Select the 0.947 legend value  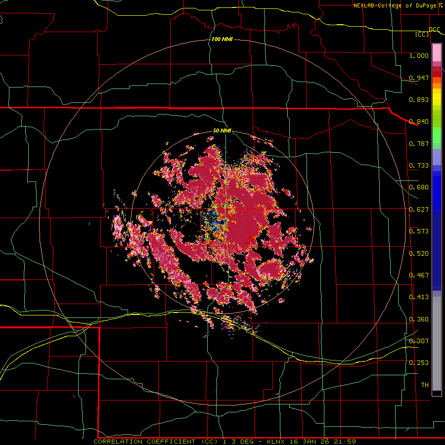(x=419, y=78)
